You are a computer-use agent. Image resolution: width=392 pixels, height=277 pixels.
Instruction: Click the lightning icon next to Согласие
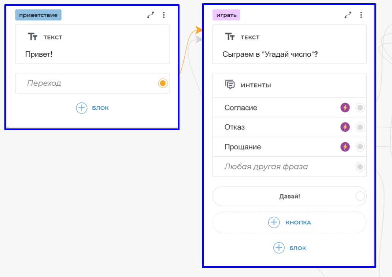345,108
